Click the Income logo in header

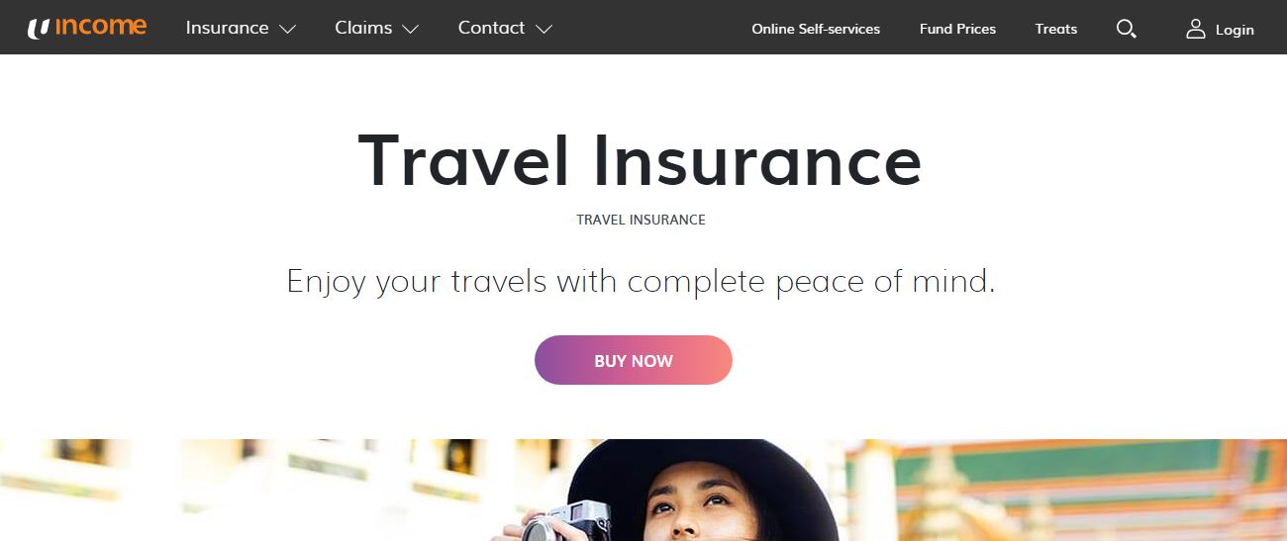click(87, 28)
